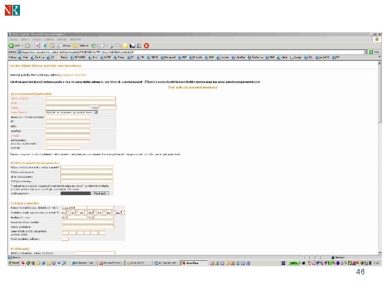Click the Windows Start button
This screenshot has height=291, width=388.
(14, 263)
